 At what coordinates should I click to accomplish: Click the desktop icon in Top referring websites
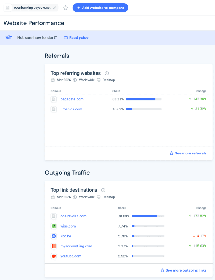(x=98, y=80)
